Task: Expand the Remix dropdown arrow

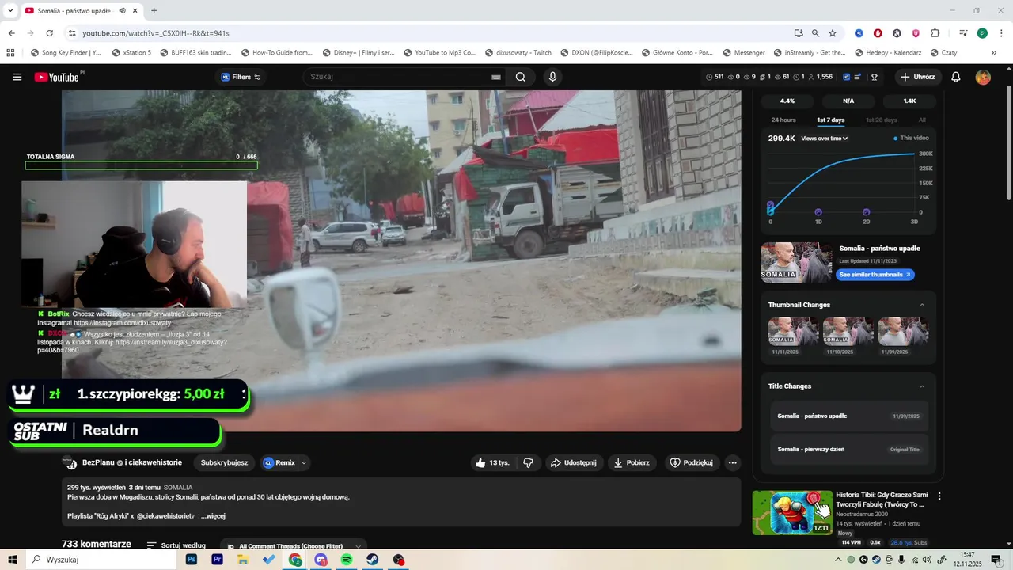Action: 304,462
